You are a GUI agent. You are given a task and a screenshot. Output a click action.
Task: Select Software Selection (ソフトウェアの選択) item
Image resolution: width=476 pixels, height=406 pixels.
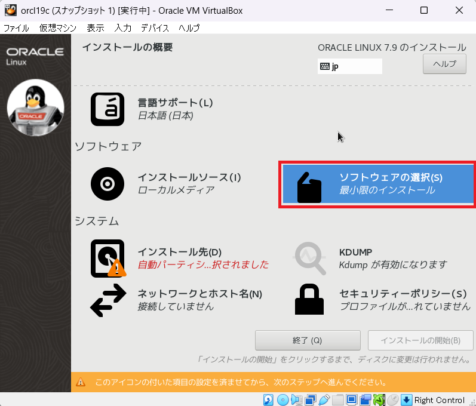coord(377,184)
